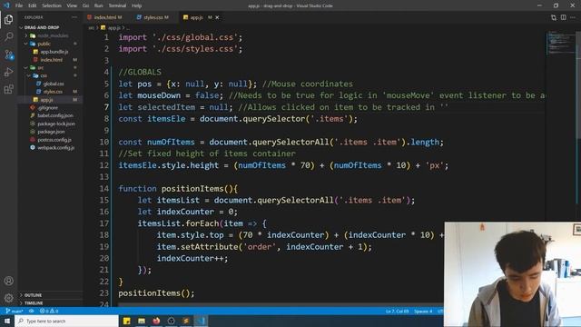581x327 pixels.
Task: Open styles.css in the explorer tree
Action: tap(53, 92)
